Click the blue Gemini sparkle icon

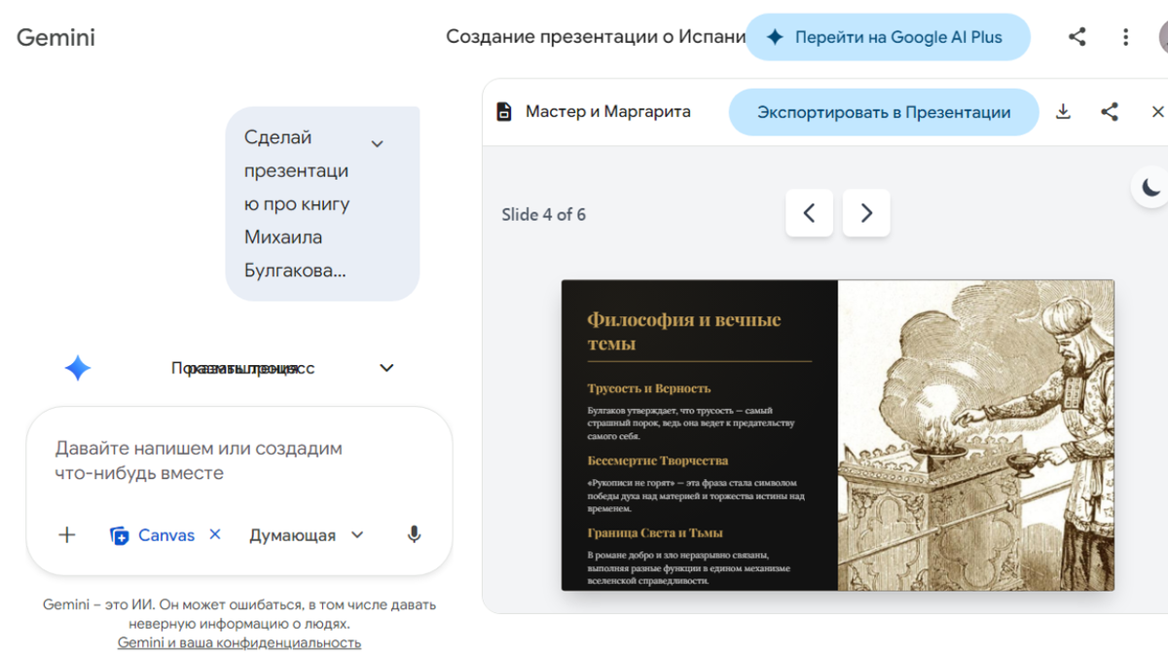click(x=78, y=368)
